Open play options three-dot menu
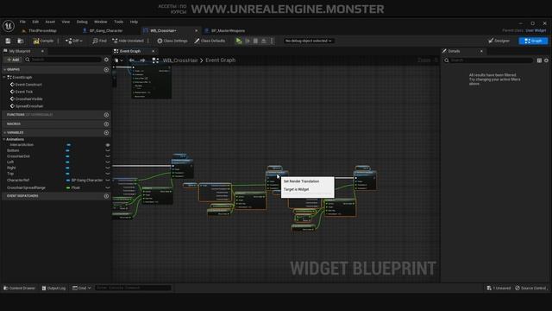This screenshot has height=311, width=552. tap(272, 41)
